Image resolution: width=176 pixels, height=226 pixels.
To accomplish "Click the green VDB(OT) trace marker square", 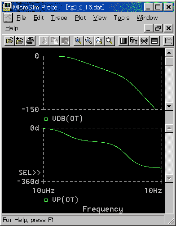I will (x=46, y=119).
